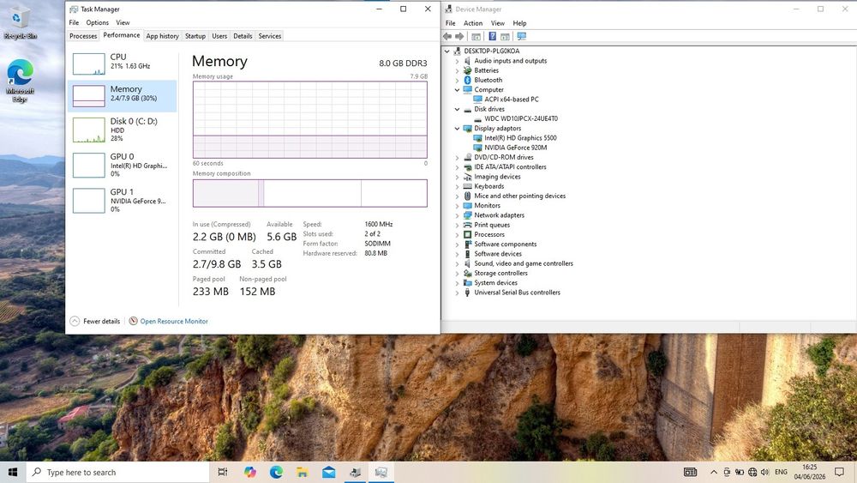Click Fewer details in Task Manager
The width and height of the screenshot is (857, 483).
(x=95, y=321)
